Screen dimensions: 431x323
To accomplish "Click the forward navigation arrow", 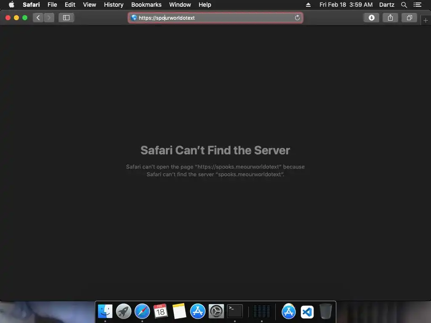I will (49, 18).
